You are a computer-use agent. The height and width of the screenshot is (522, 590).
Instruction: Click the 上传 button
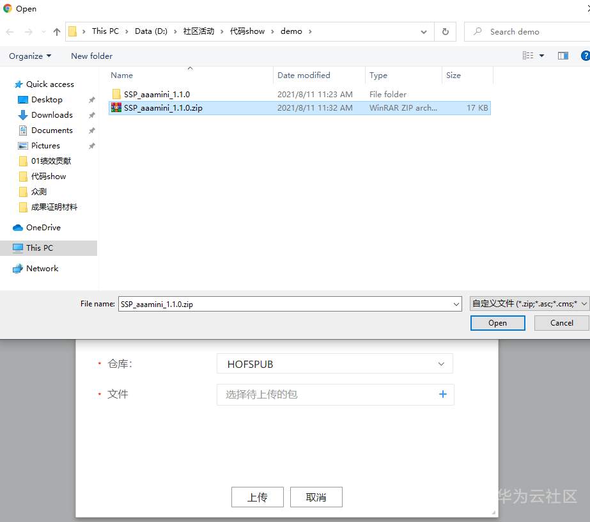click(258, 497)
